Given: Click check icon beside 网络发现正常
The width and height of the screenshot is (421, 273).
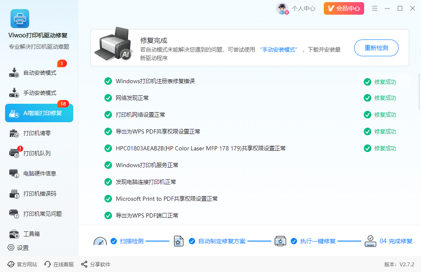Looking at the screenshot, I should tap(108, 98).
